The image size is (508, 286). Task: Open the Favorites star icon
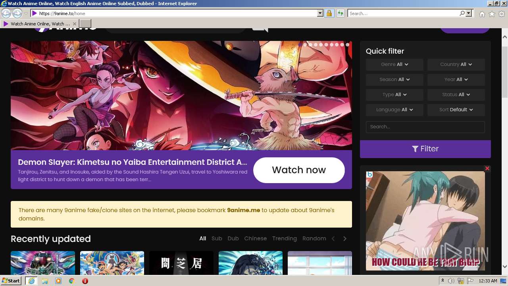492,14
